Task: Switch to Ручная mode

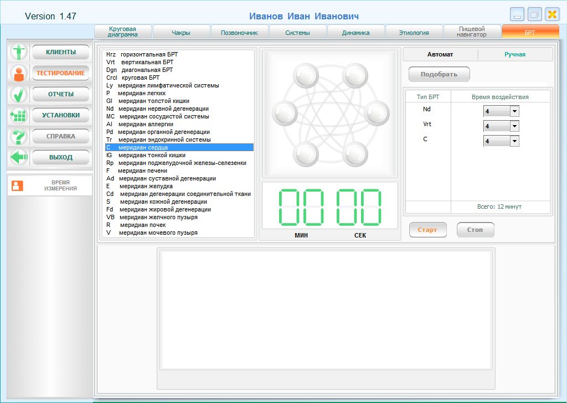Action: [515, 54]
